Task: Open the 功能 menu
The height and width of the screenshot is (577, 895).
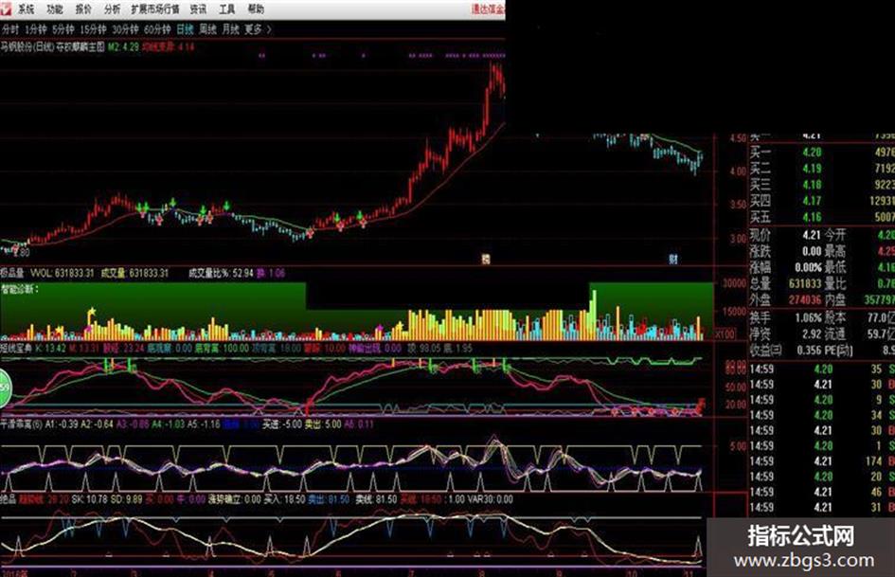Action: [55, 9]
